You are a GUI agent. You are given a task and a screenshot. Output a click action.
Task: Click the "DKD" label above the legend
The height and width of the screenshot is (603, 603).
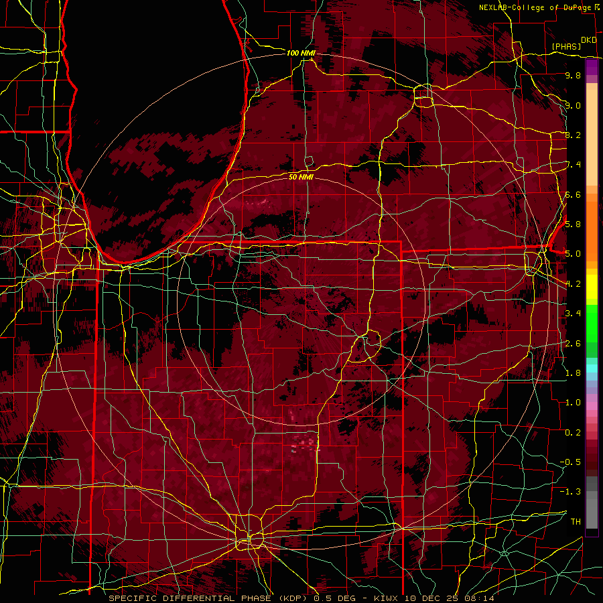589,40
